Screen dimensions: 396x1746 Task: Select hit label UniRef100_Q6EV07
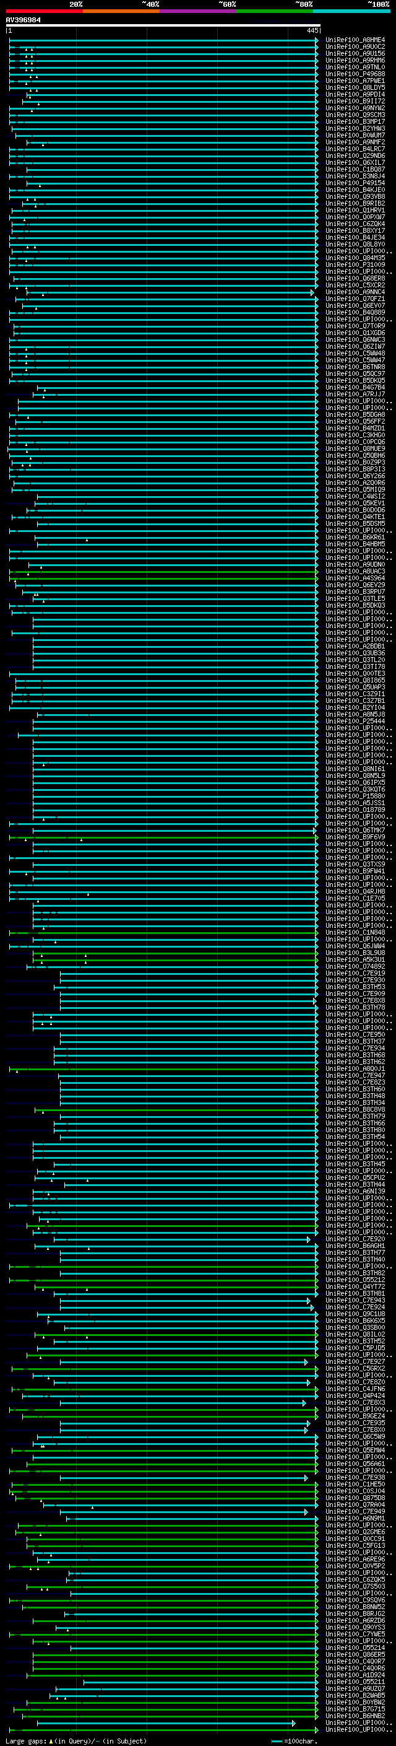pyautogui.click(x=355, y=306)
